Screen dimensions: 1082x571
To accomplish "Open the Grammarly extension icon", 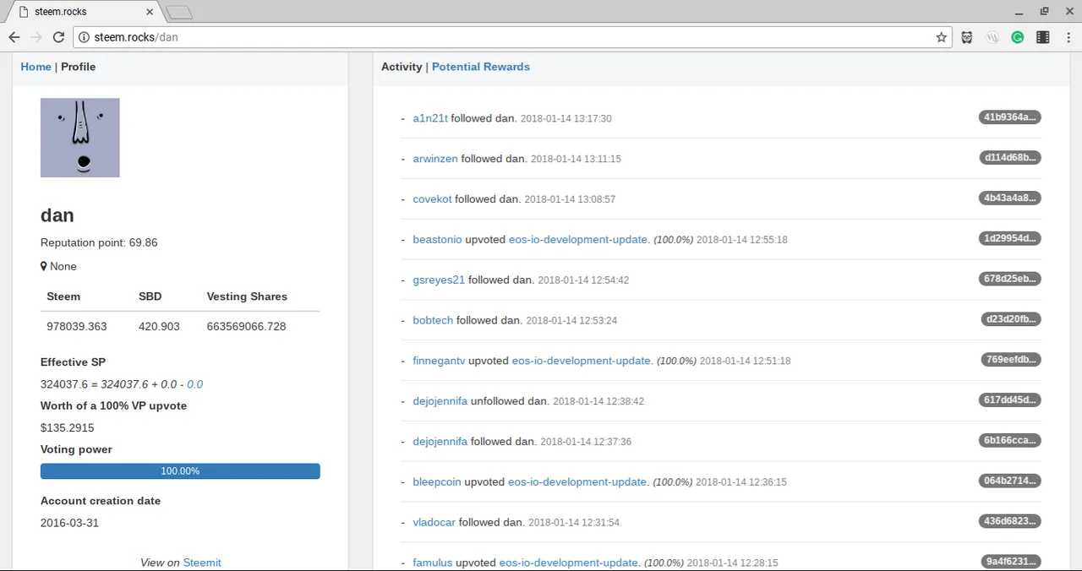I will [1018, 37].
